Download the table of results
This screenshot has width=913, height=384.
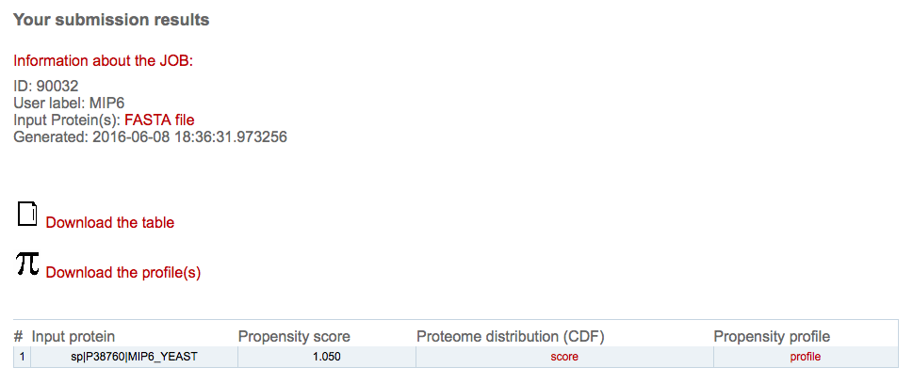click(x=110, y=223)
